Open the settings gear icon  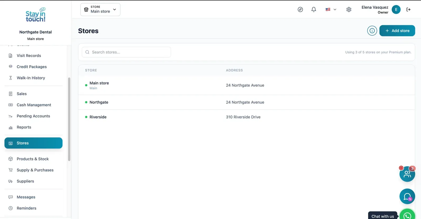point(349,9)
